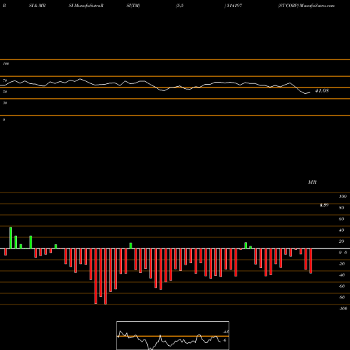The width and height of the screenshot is (350, 350).
Task: Click the SI MunafaSutraR header text
Action: click(86, 6)
